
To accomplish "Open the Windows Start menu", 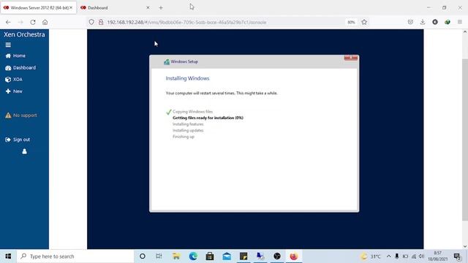I will (8, 256).
